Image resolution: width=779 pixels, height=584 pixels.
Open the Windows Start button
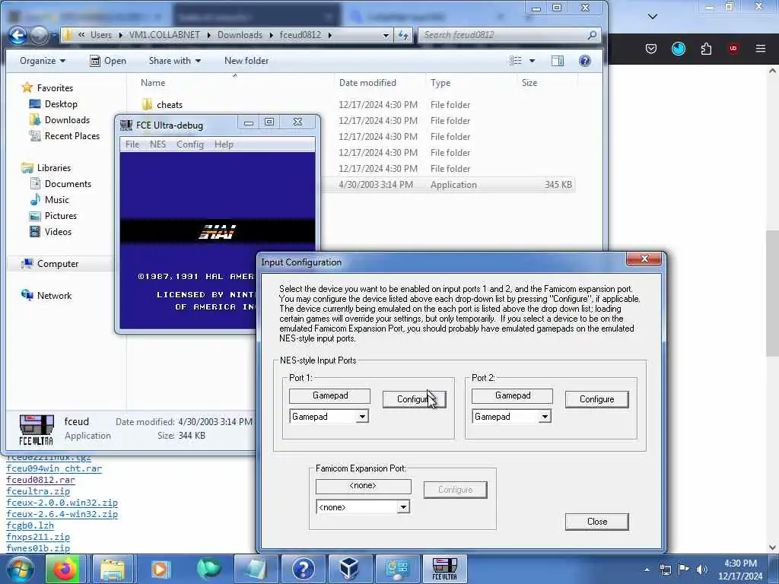click(x=20, y=569)
